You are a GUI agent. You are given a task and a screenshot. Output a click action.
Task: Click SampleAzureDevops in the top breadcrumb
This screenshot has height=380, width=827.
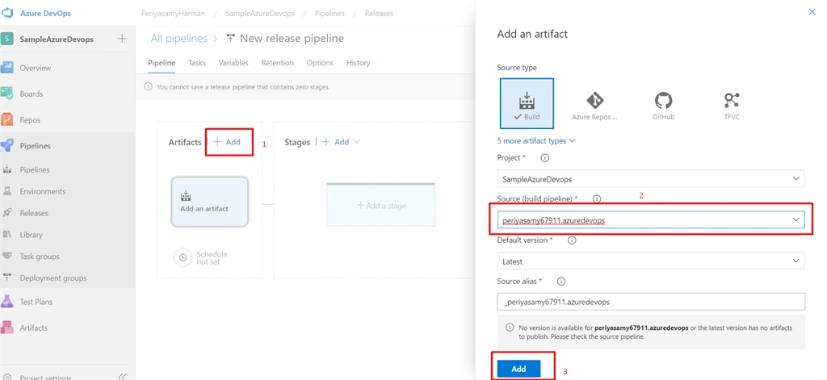(261, 13)
